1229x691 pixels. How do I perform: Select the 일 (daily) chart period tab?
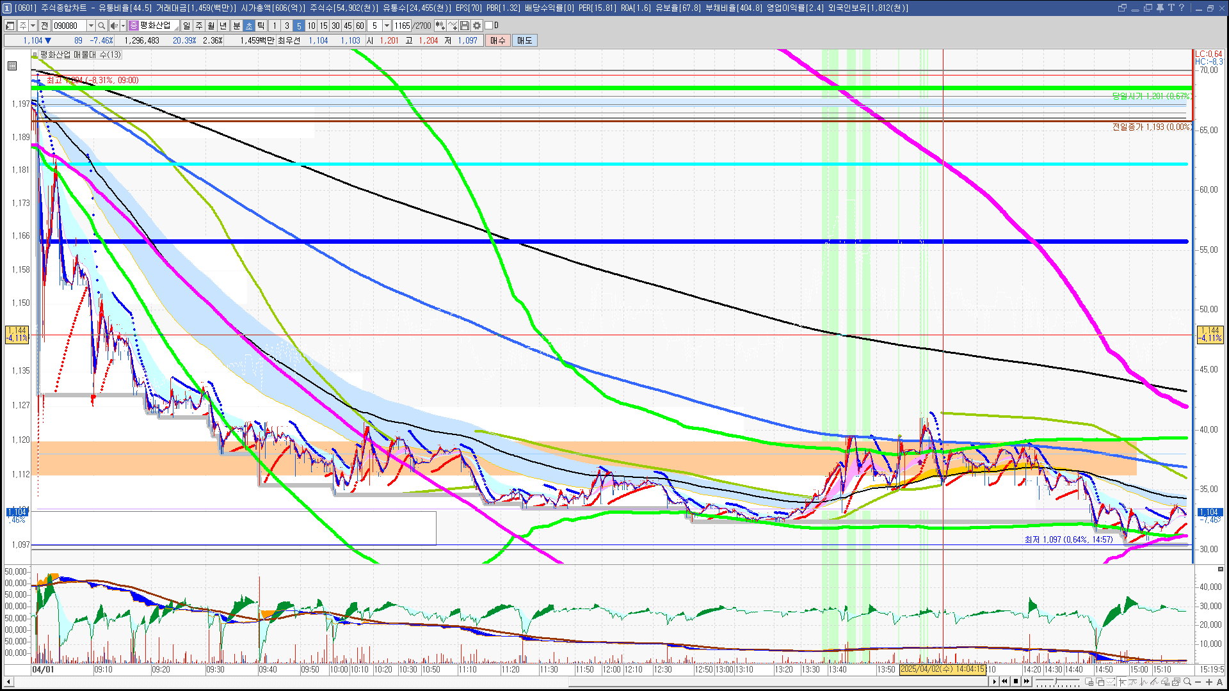(x=186, y=26)
